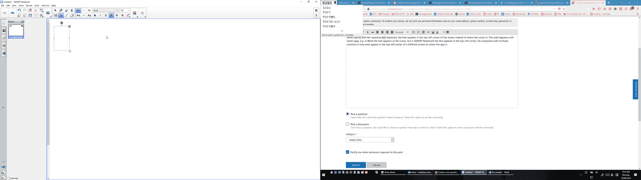Open Attachments paperclip tab in sidebar
The width and height of the screenshot is (641, 180).
pos(4,38)
